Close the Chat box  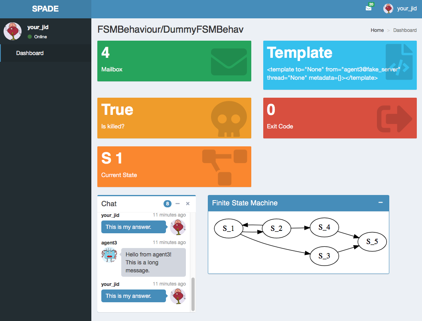pyautogui.click(x=188, y=203)
